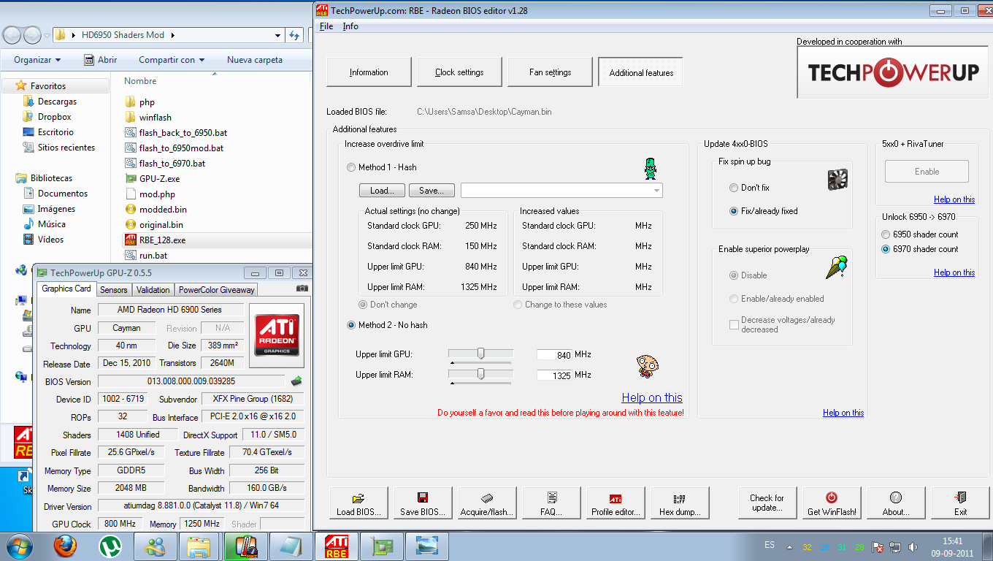Click the Upper limit RAM slider

[481, 375]
